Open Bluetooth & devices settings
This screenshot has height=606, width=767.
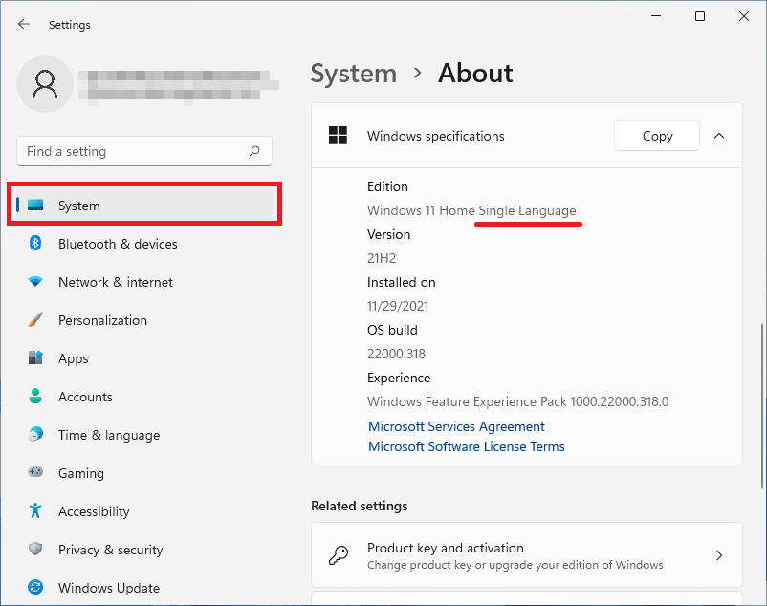click(x=144, y=244)
